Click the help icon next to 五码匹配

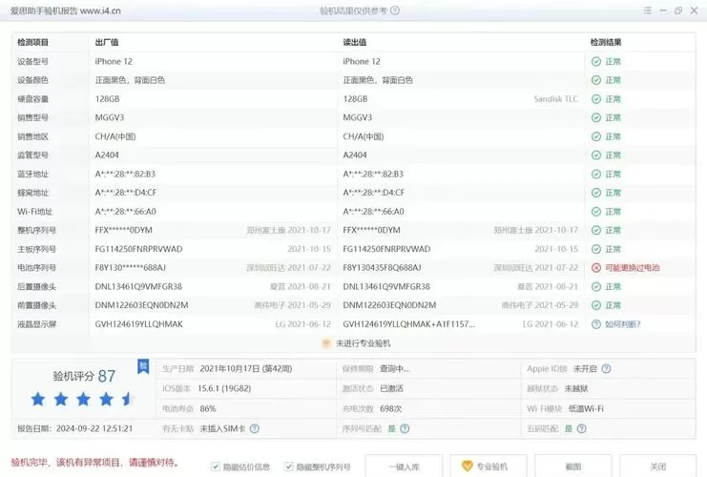coord(582,428)
